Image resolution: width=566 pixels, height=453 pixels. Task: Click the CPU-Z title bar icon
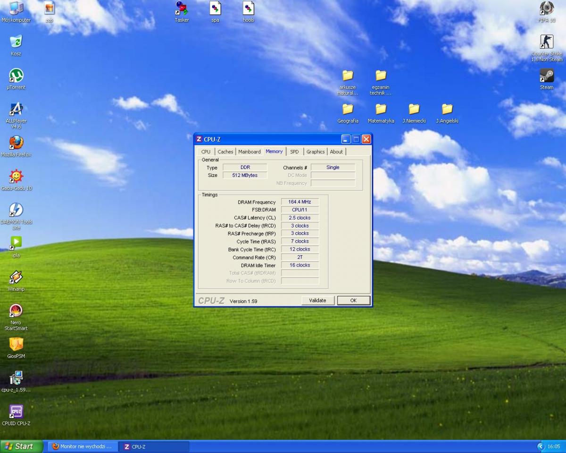(199, 139)
